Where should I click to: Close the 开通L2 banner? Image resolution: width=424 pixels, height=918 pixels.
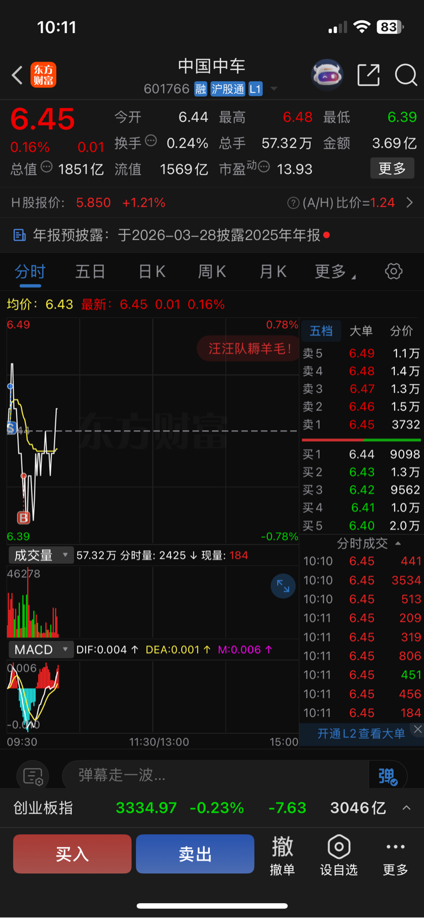coord(418,729)
